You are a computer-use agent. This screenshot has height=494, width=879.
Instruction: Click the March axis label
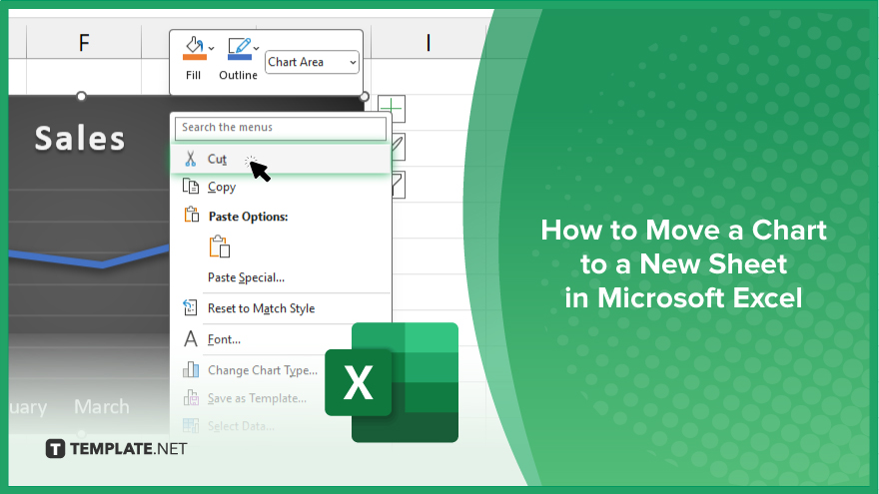click(102, 406)
